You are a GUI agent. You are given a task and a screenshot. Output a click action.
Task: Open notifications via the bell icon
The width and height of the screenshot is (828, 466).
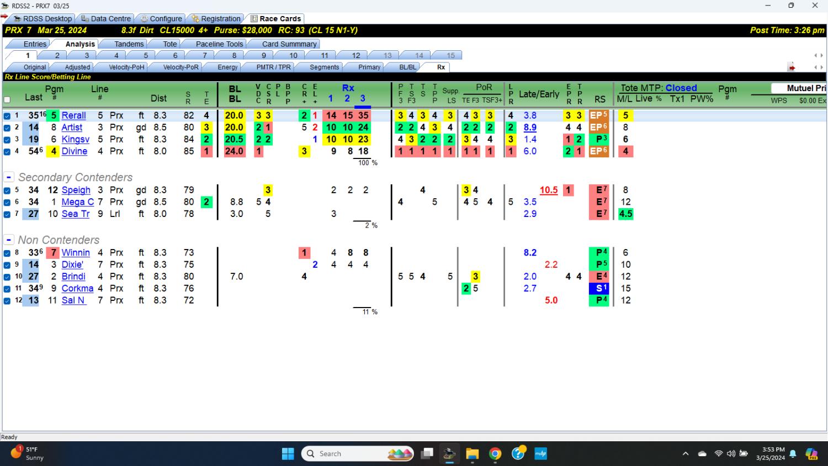(793, 454)
